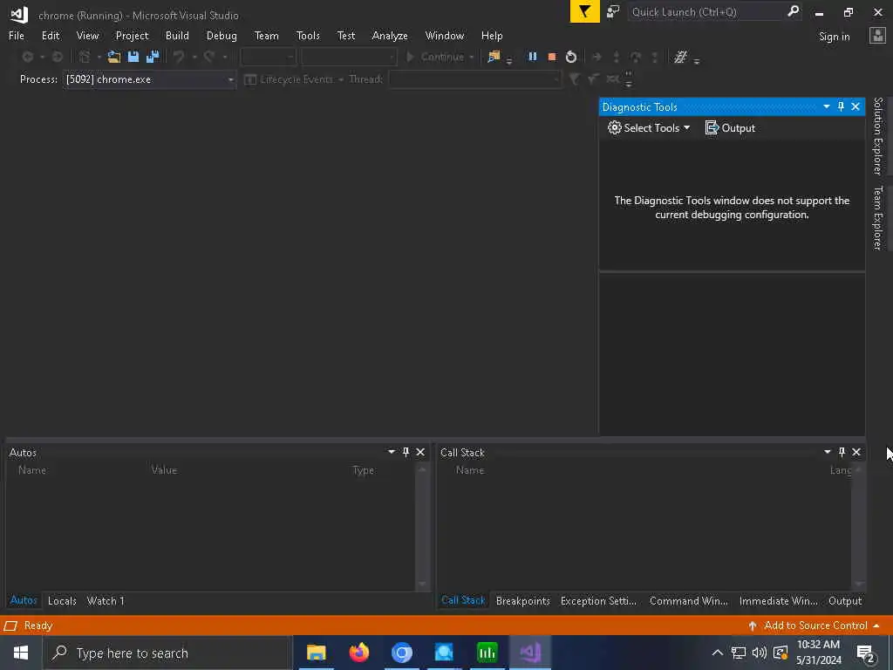Click Select Tools gear icon in Diagnostic Tools
The image size is (893, 670).
pos(615,127)
